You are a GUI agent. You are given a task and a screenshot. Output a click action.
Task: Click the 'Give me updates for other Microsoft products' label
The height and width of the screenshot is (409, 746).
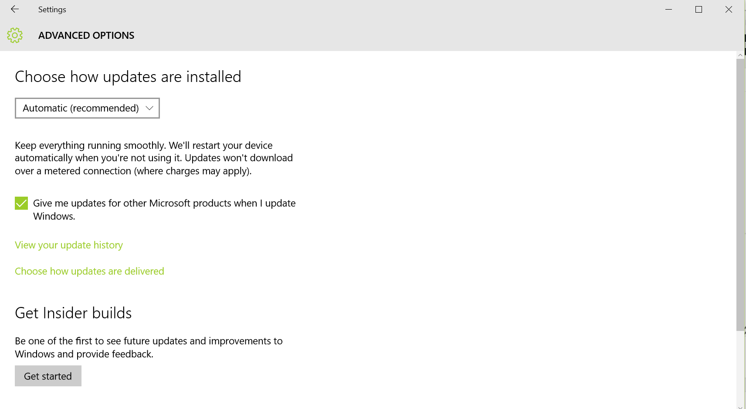164,210
